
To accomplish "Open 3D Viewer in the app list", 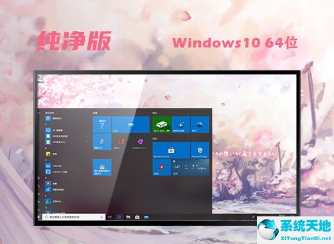I will (x=55, y=130).
